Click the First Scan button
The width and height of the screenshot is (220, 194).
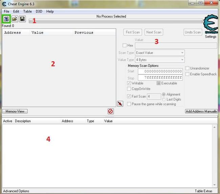[133, 32]
